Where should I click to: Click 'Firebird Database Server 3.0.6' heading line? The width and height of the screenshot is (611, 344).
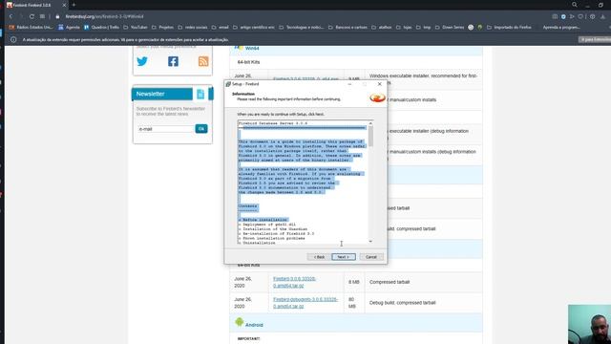point(273,123)
